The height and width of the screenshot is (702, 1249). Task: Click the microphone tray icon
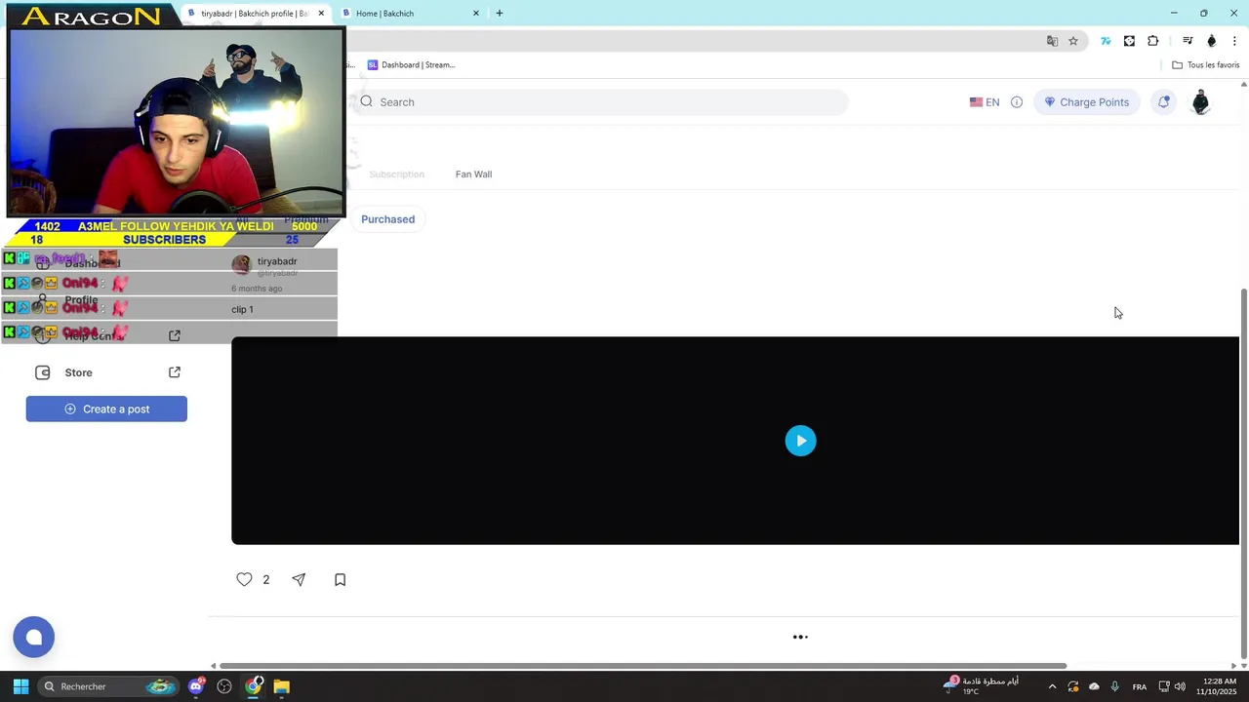coord(1114,686)
